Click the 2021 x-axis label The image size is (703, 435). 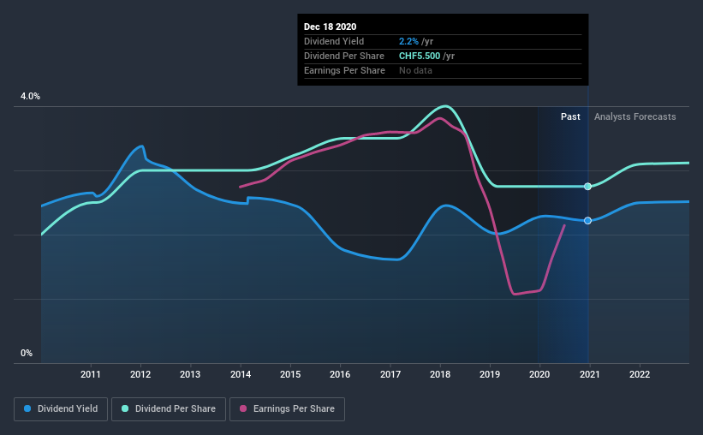[590, 374]
